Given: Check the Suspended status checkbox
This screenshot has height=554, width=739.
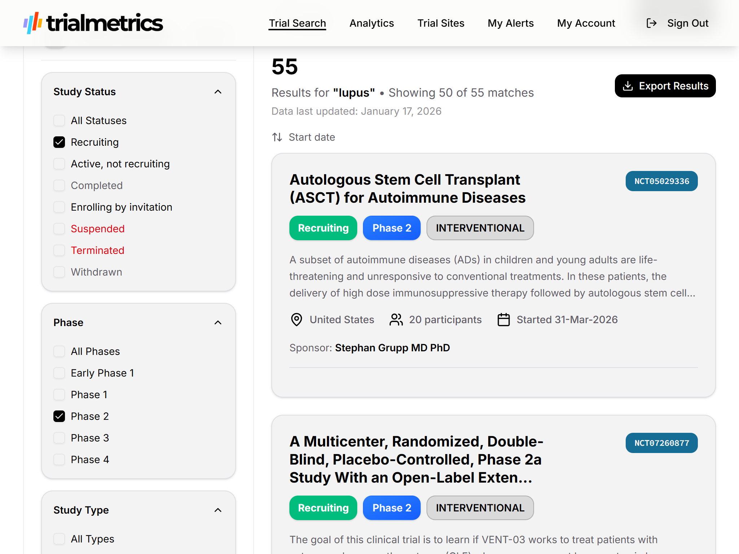Looking at the screenshot, I should 59,229.
